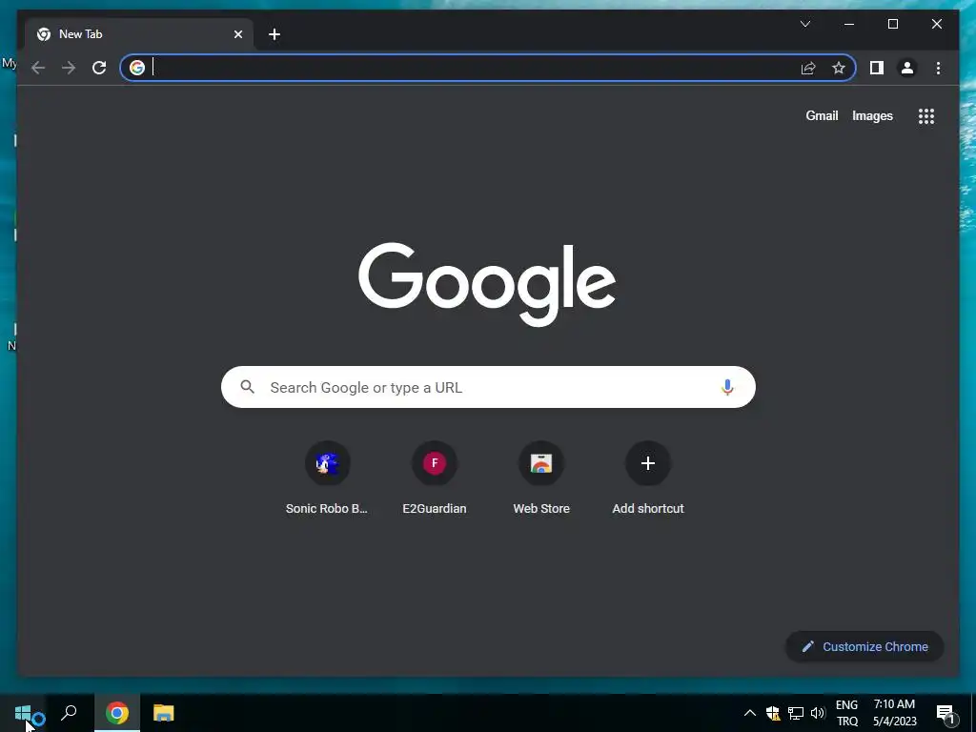Bookmark this tab with the star icon
This screenshot has width=976, height=732.
pos(839,68)
